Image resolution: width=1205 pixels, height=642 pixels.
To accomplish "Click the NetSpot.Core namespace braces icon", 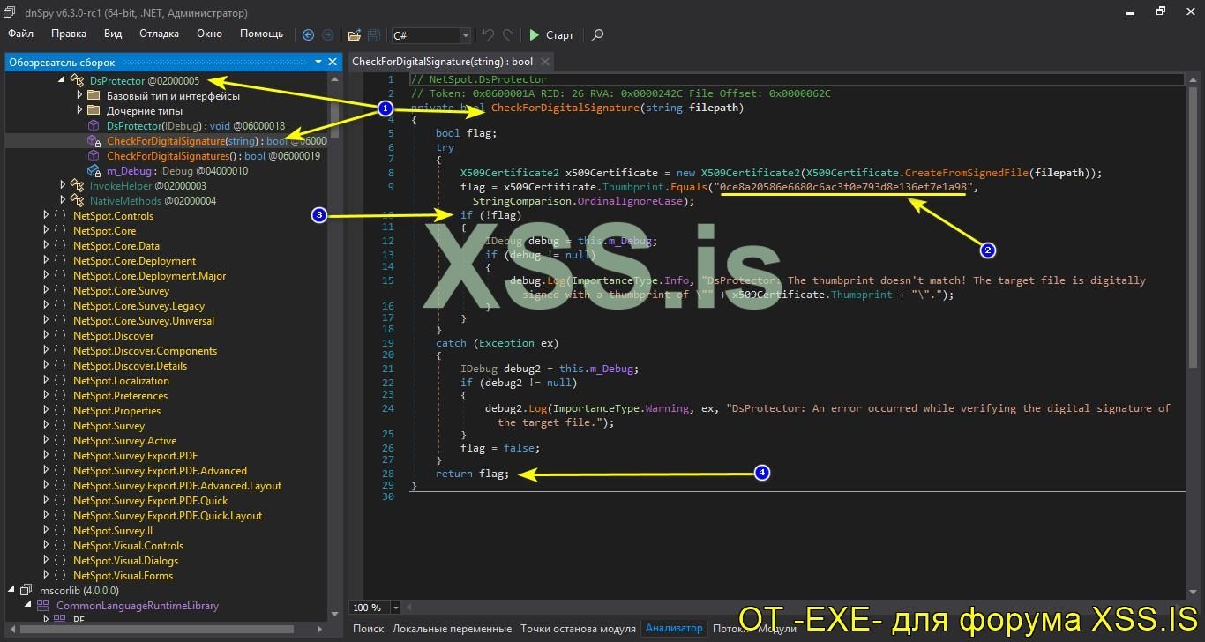I will (61, 231).
